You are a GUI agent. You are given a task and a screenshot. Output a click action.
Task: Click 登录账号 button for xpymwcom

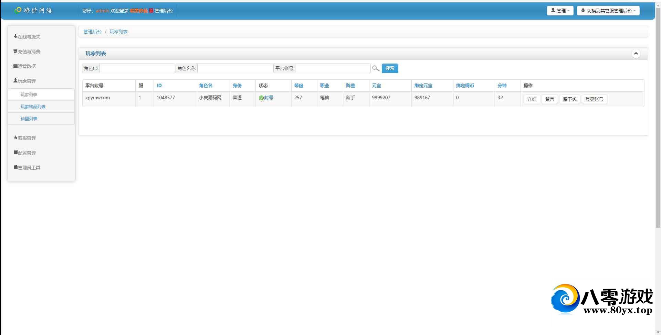tap(594, 99)
